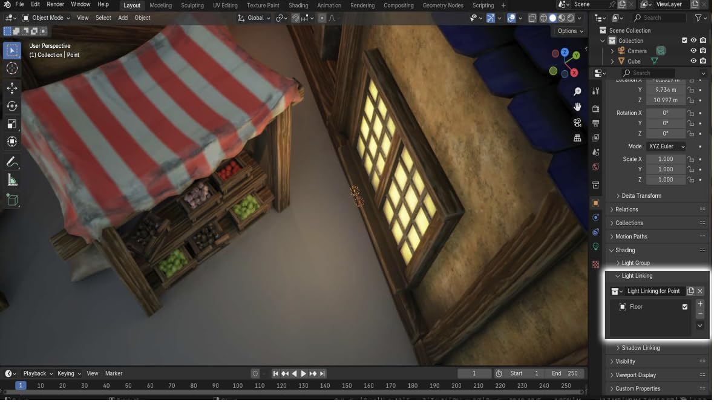
Task: Uncheck the Floor light linking checkbox
Action: click(x=686, y=307)
